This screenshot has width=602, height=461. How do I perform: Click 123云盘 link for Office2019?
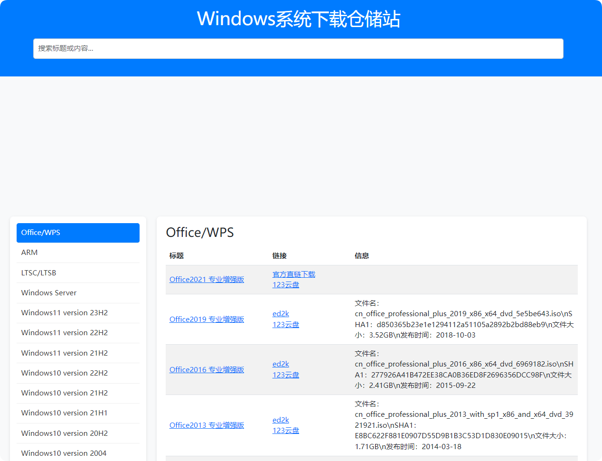click(x=286, y=325)
